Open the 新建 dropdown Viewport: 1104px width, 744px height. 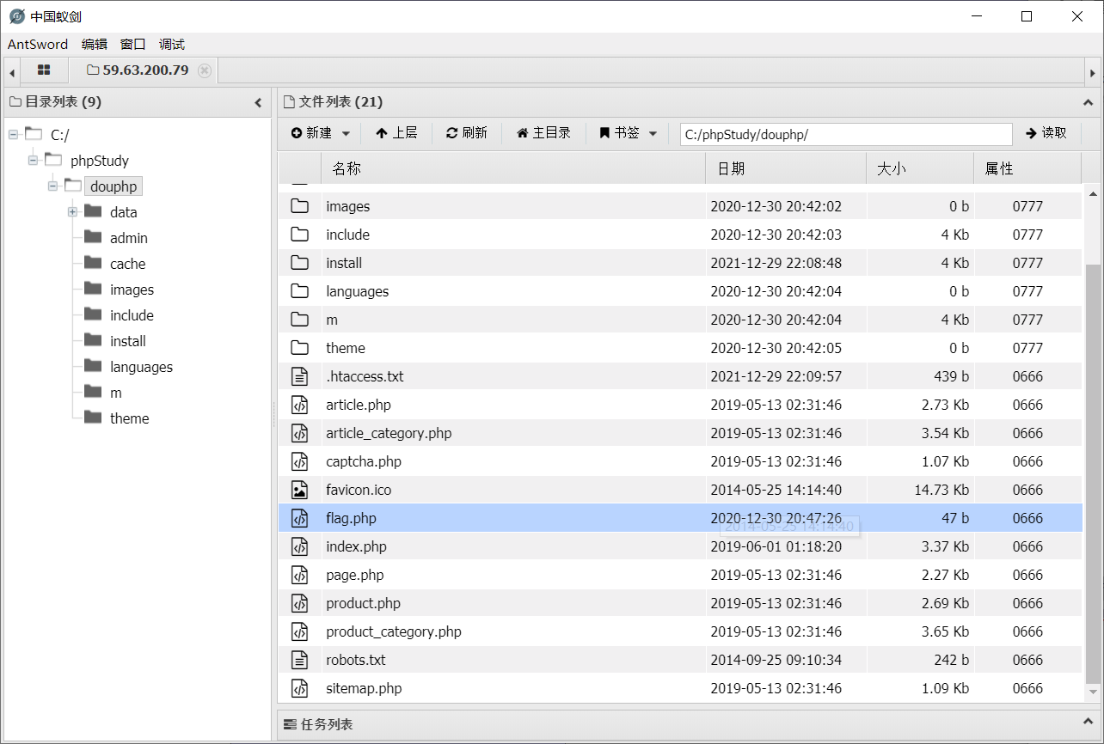[321, 133]
